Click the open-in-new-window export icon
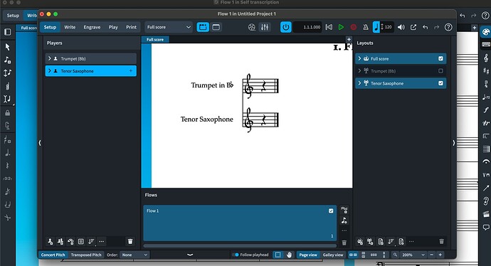This screenshot has height=266, width=491. point(413,27)
